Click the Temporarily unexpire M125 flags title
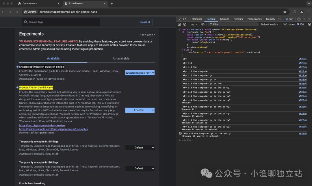Viewport: 312px width, 186px height. [39, 142]
